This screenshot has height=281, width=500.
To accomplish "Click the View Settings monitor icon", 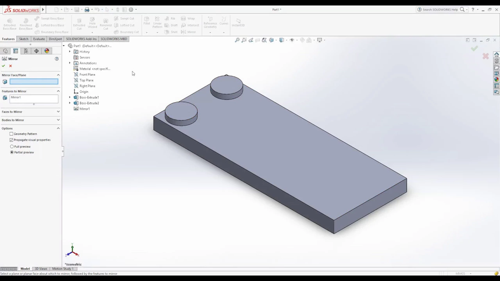I will tap(320, 40).
